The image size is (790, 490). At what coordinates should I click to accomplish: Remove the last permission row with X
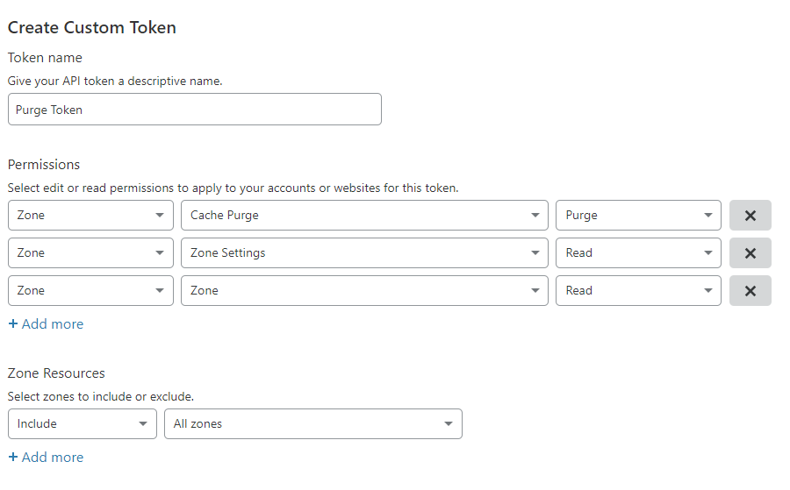coord(750,290)
